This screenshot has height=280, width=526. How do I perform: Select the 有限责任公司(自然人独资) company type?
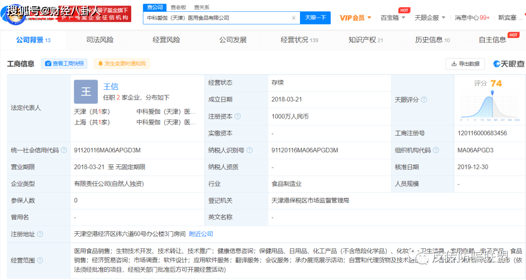109,184
